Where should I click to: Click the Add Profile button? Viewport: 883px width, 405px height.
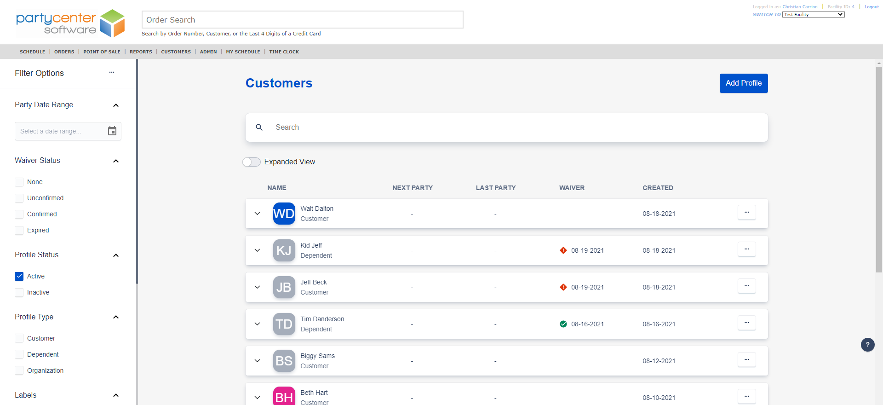(x=744, y=83)
